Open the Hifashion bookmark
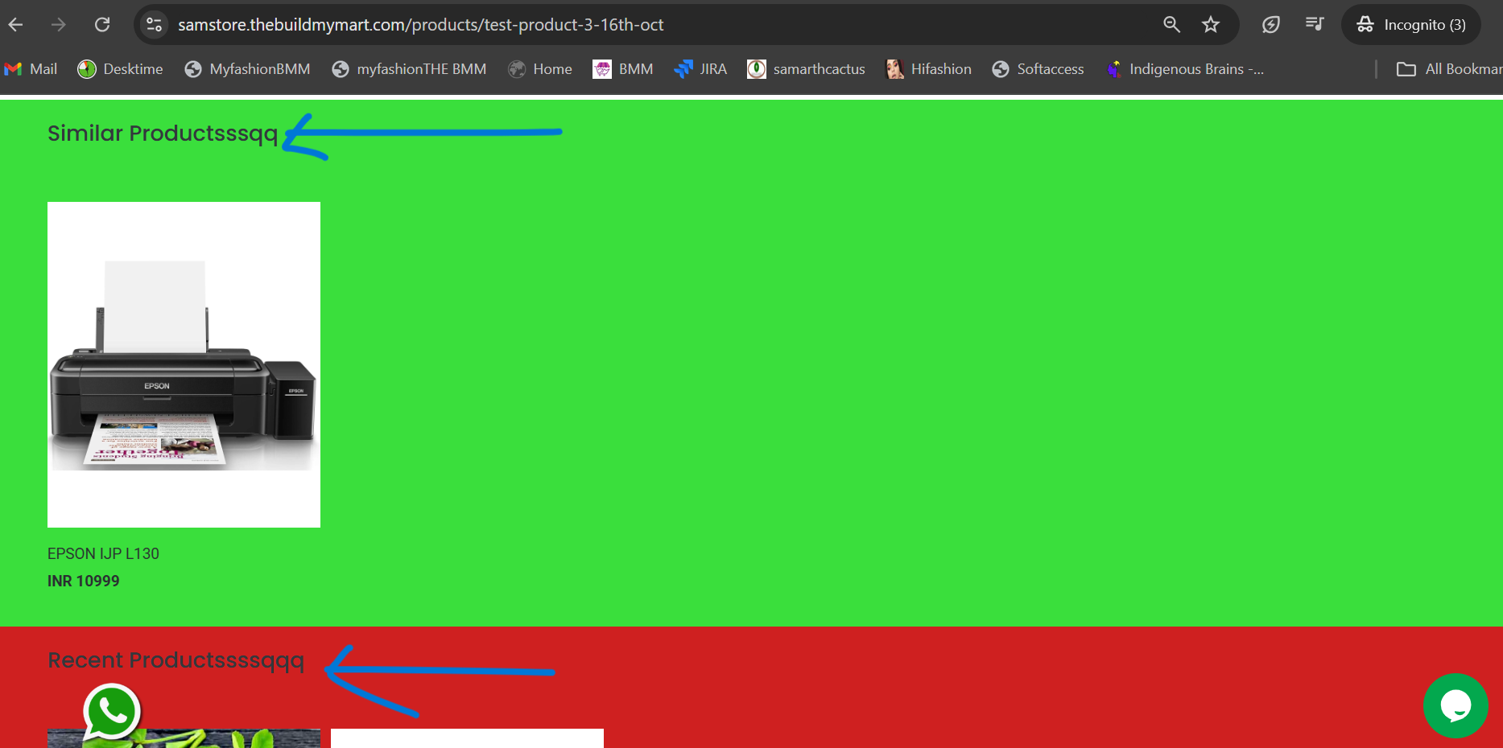The image size is (1503, 748). click(x=928, y=69)
